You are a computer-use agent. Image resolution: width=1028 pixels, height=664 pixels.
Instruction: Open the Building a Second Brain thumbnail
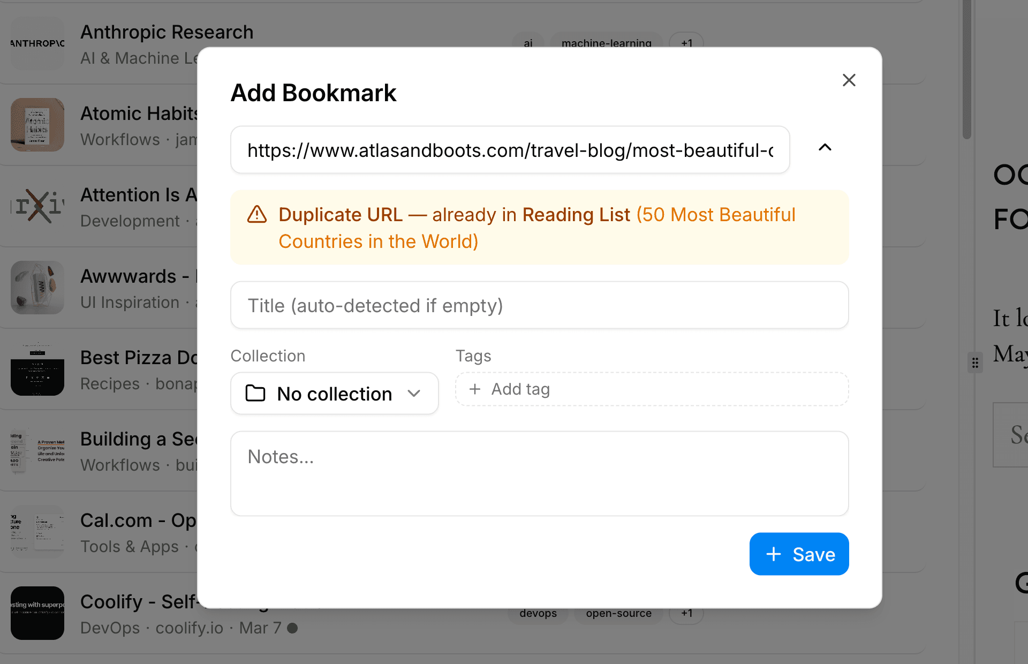coord(37,450)
